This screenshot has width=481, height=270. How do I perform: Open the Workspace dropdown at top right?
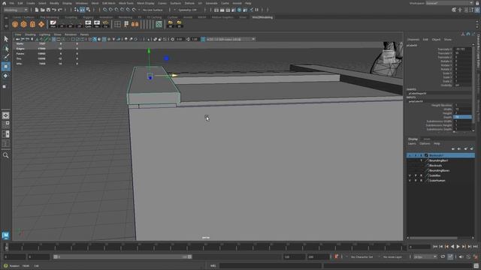click(x=449, y=3)
